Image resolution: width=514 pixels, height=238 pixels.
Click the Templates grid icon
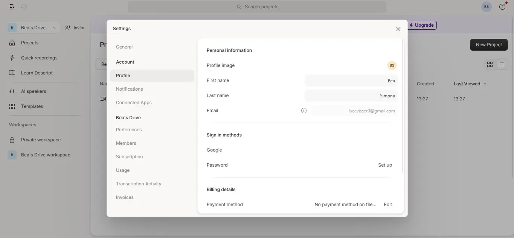[12, 106]
